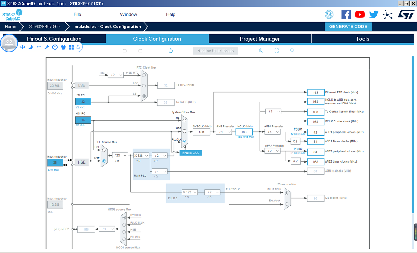Click the STM32CubeMX logo

pos(12,15)
